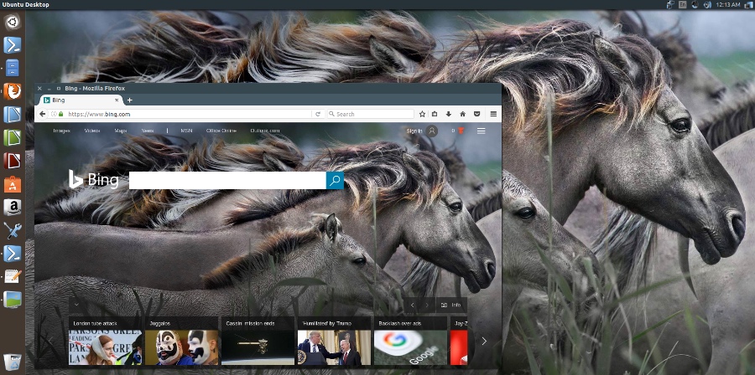Open Bing's hamburger settings menu

tap(482, 131)
